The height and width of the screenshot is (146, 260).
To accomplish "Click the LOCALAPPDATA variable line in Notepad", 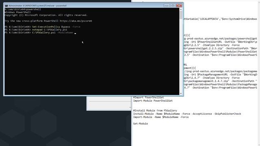I will (x=220, y=19).
